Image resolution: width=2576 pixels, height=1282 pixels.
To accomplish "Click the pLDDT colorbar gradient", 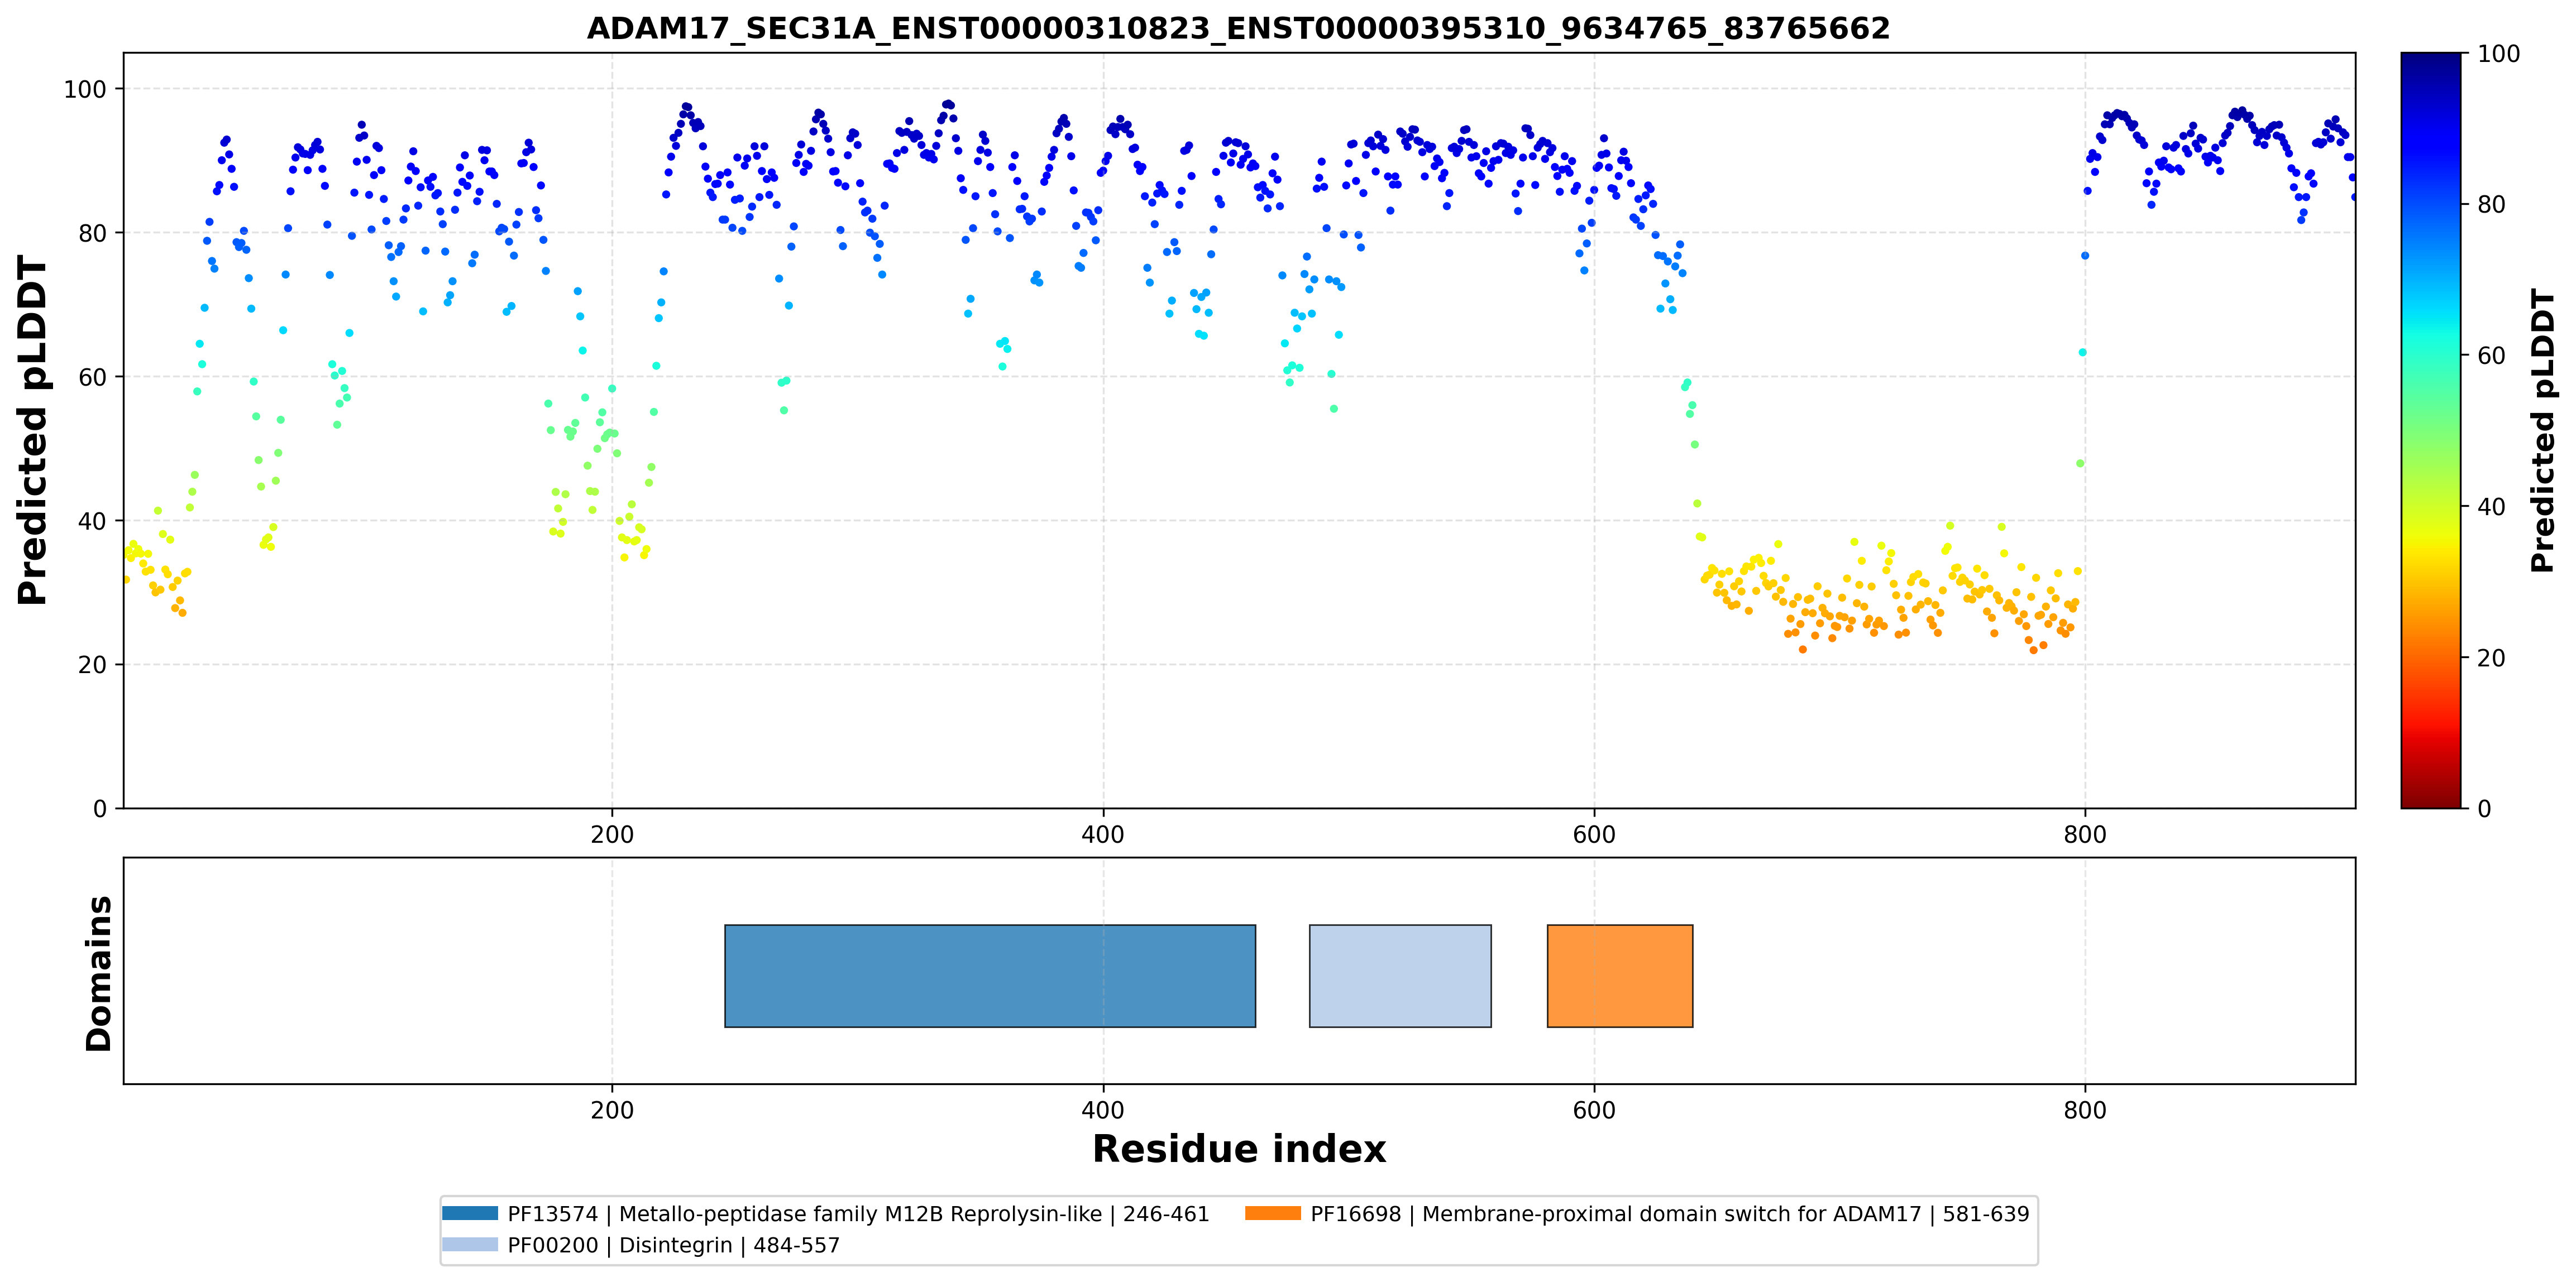I will (2431, 431).
